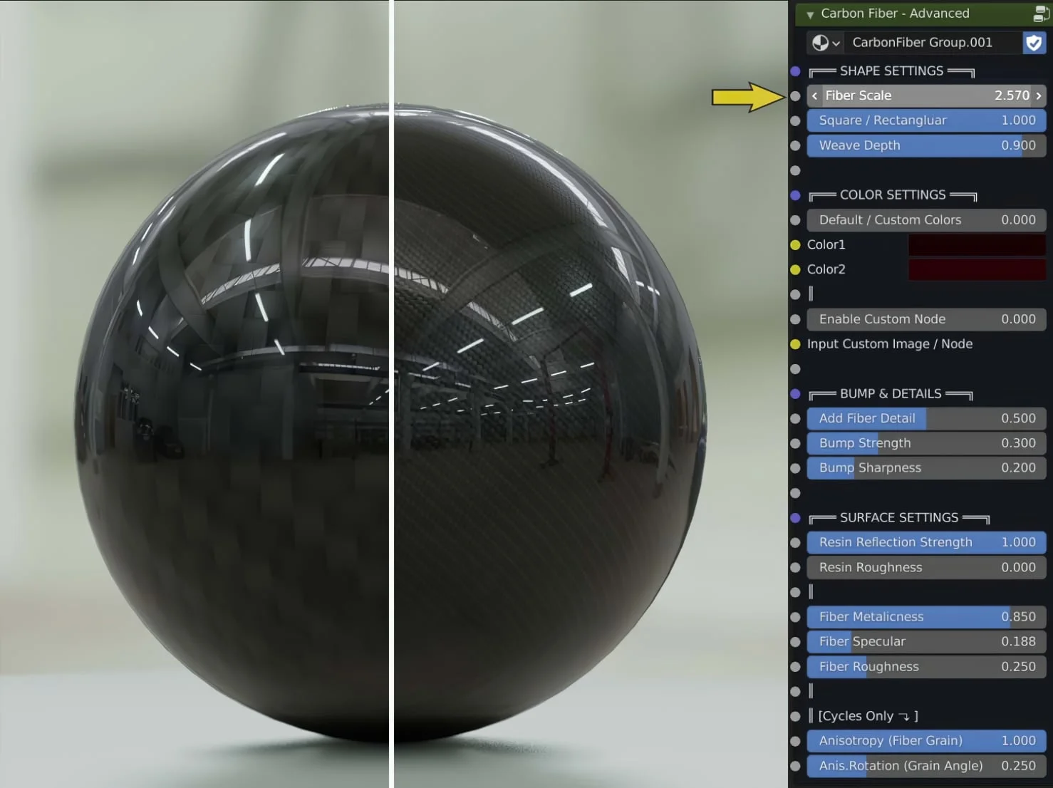
Task: Click the purple dot beside SURFACE SETTINGS
Action: click(795, 517)
